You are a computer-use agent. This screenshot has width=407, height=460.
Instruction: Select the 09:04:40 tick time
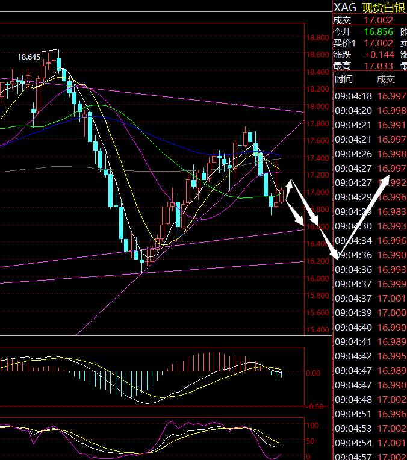(353, 327)
